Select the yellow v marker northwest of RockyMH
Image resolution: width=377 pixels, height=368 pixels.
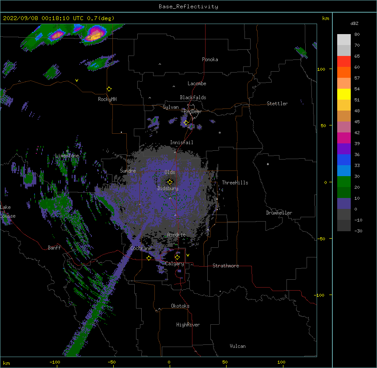point(77,80)
